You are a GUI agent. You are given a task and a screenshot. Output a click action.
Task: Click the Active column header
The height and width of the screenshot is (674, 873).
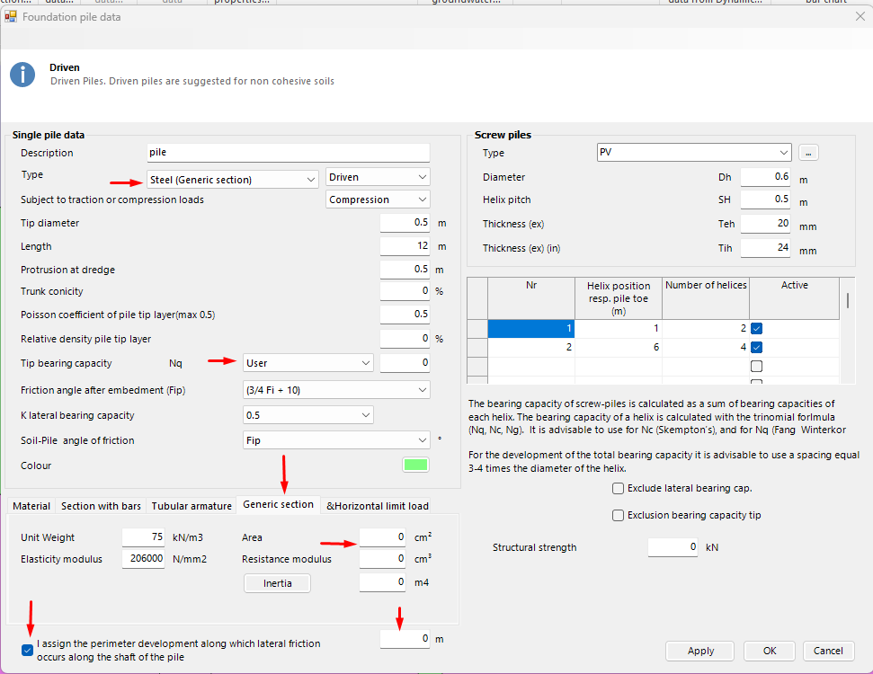pyautogui.click(x=794, y=298)
